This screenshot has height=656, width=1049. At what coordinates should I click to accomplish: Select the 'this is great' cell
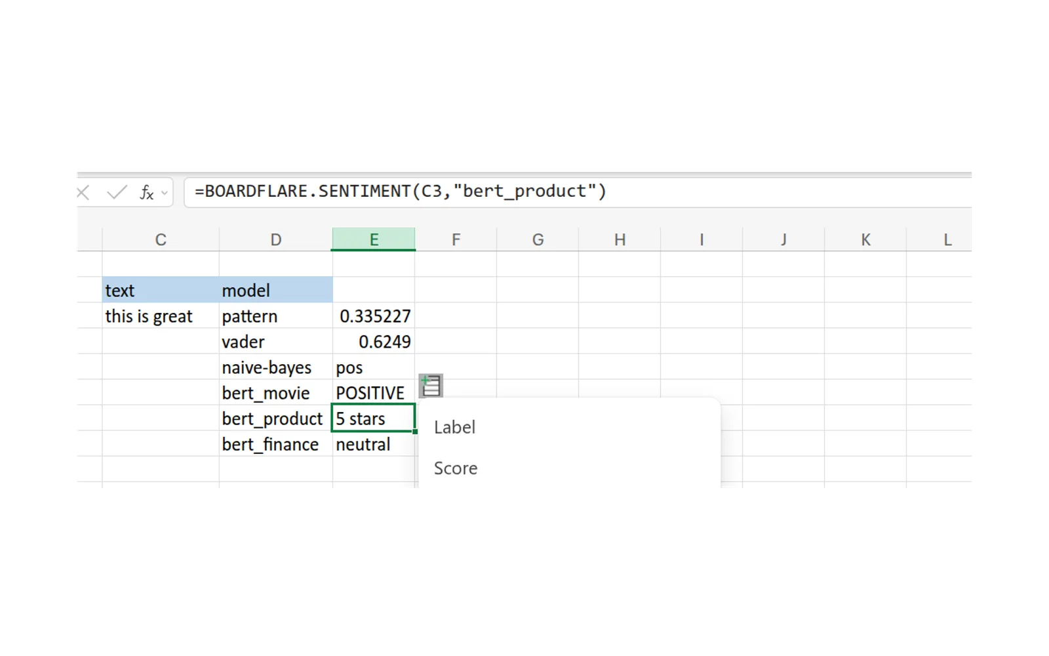click(161, 316)
